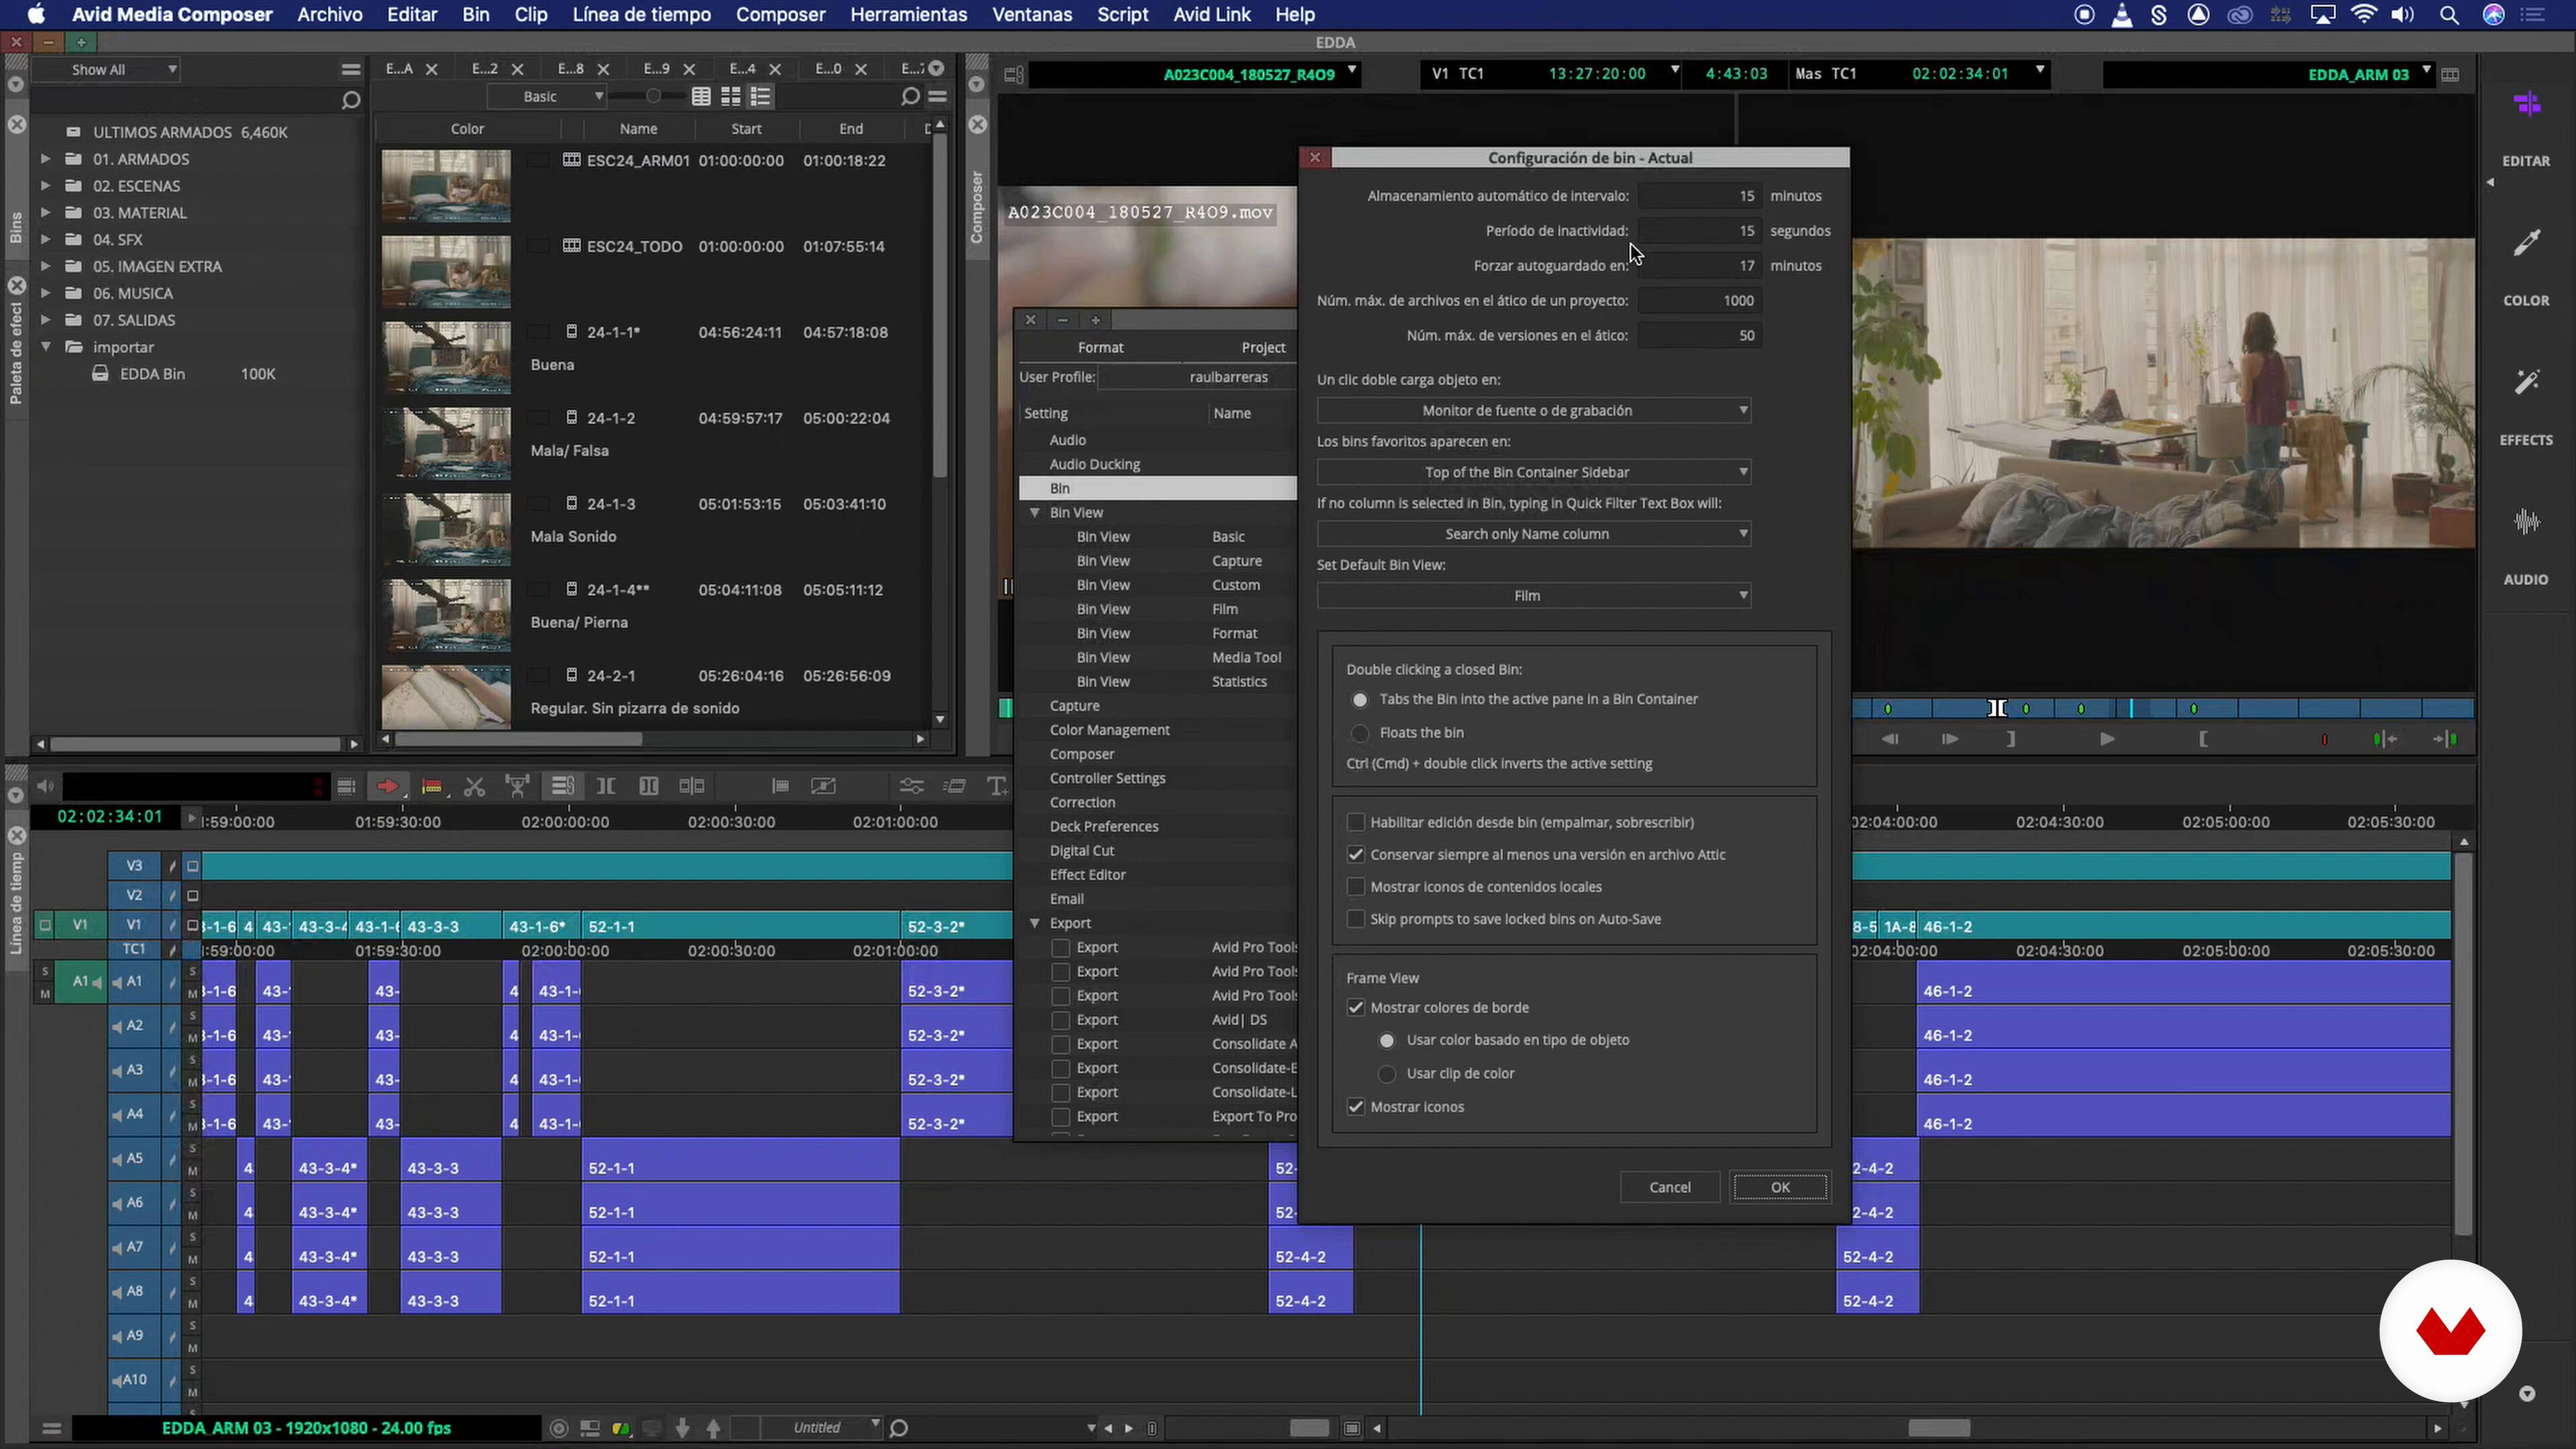
Task: Expand the '01. ARMADOS' folder
Action: coord(45,159)
